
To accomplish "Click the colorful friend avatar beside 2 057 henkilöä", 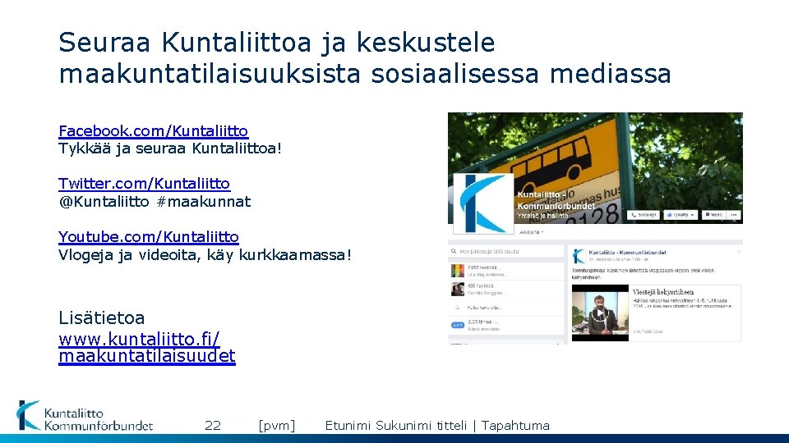I will (x=458, y=271).
